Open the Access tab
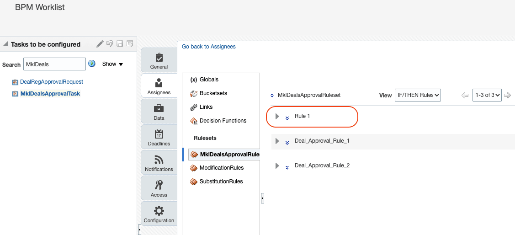The width and height of the screenshot is (515, 235). tap(159, 188)
